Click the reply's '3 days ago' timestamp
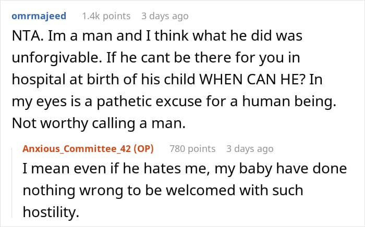365x227 pixels. [250, 148]
